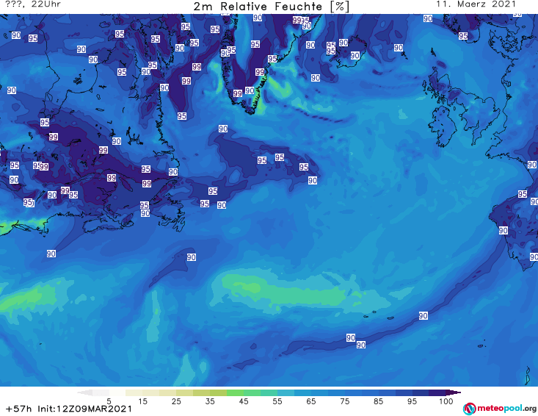
Task: Select the title '2m Relative Feuchte [%]'
Action: click(x=272, y=7)
